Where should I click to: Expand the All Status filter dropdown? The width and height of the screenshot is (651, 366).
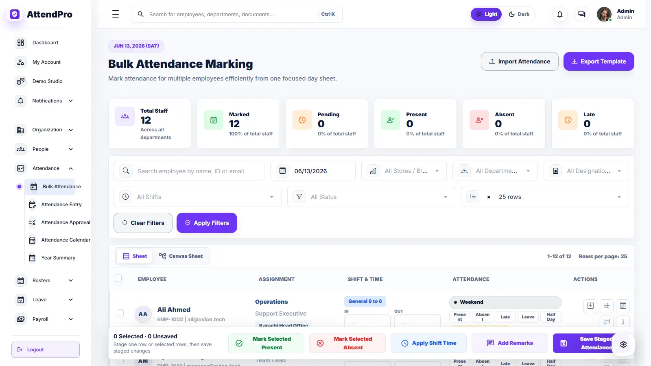click(371, 197)
